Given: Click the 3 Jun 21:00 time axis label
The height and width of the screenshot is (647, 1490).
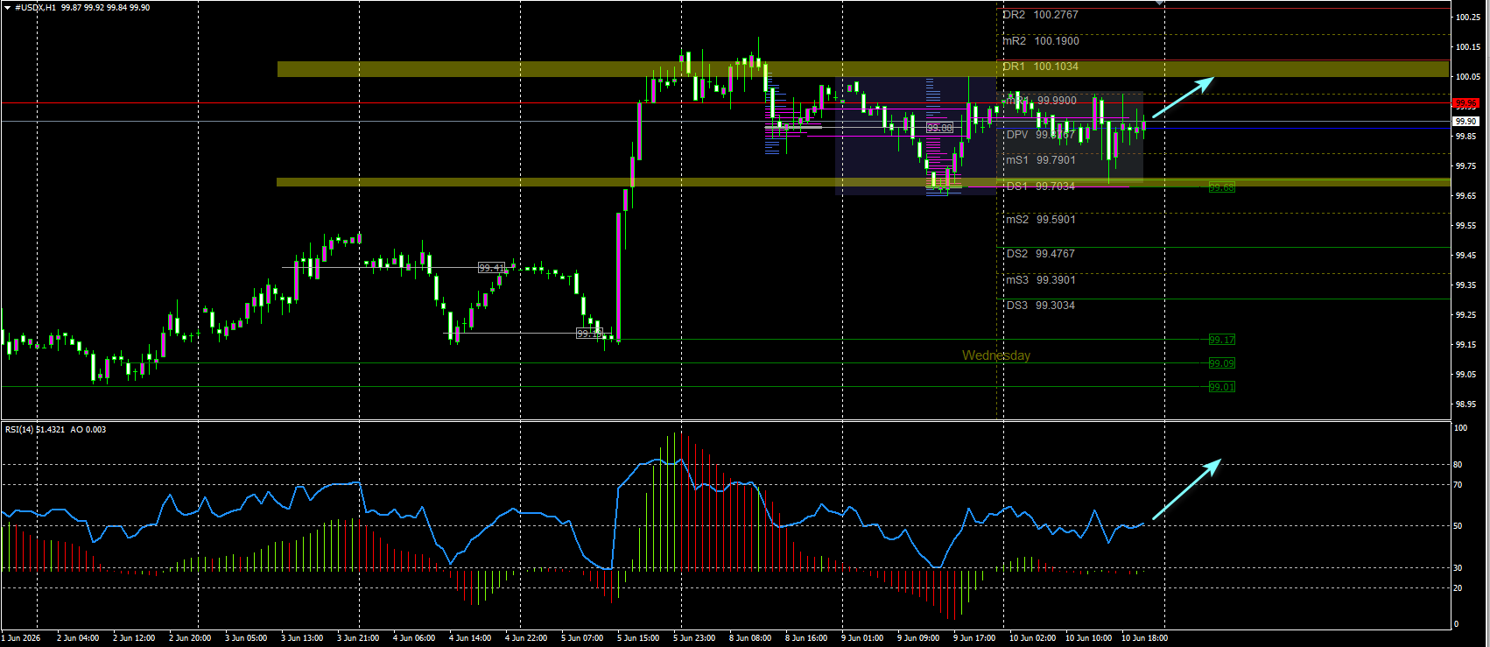Looking at the screenshot, I should [x=358, y=638].
